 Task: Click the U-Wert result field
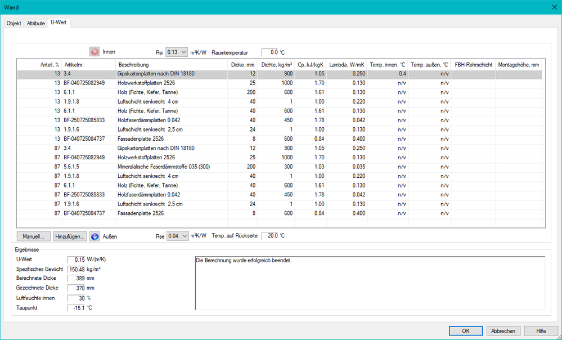(77, 260)
